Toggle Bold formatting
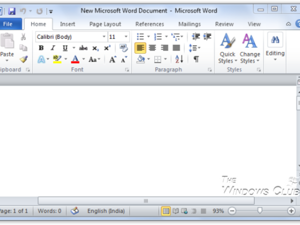Image resolution: width=300 pixels, height=225 pixels. [41, 48]
